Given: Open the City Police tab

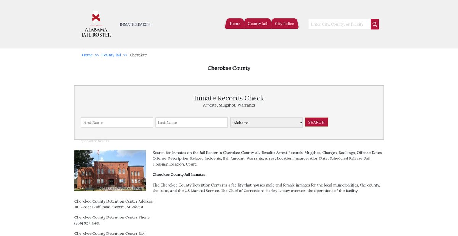Looking at the screenshot, I should tap(284, 24).
